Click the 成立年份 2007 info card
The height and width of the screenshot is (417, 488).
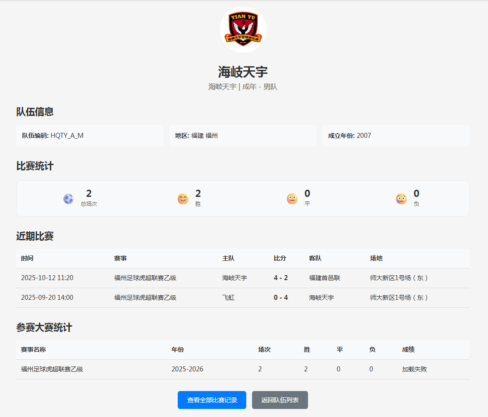396,135
